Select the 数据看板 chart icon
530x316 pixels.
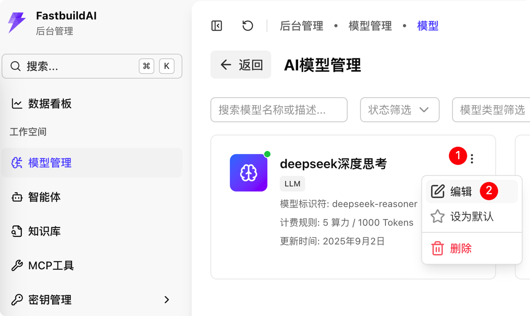pyautogui.click(x=16, y=104)
